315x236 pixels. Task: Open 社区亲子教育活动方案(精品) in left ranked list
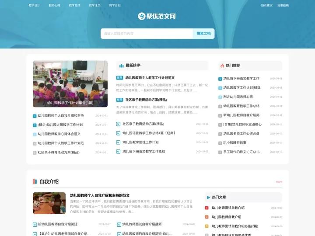[x=59, y=153]
